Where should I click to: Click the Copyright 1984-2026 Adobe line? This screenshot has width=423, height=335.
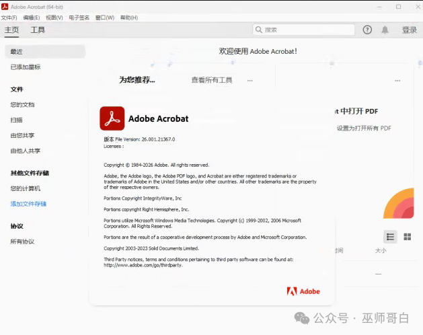[x=157, y=165]
